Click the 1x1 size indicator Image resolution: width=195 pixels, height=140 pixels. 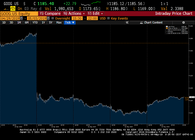pos(164,4)
